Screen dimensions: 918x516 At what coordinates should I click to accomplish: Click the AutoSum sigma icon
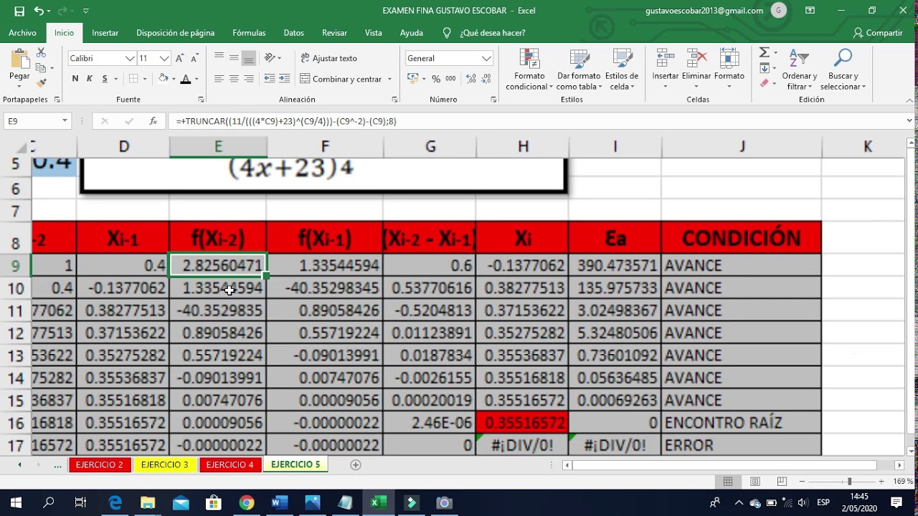(x=764, y=53)
